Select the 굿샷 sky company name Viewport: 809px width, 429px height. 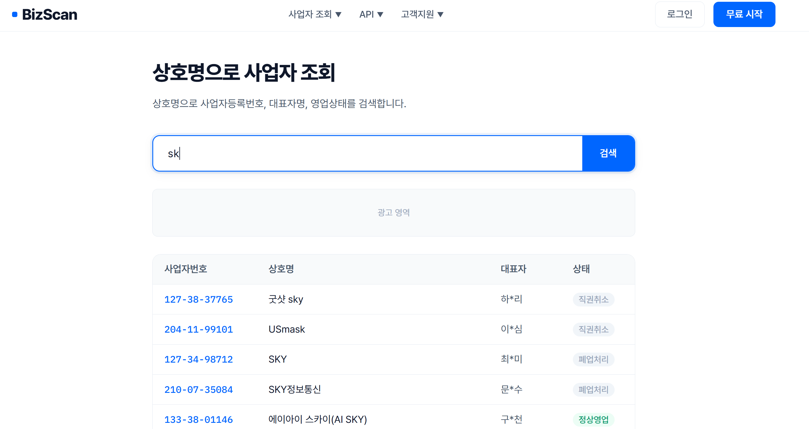[286, 299]
